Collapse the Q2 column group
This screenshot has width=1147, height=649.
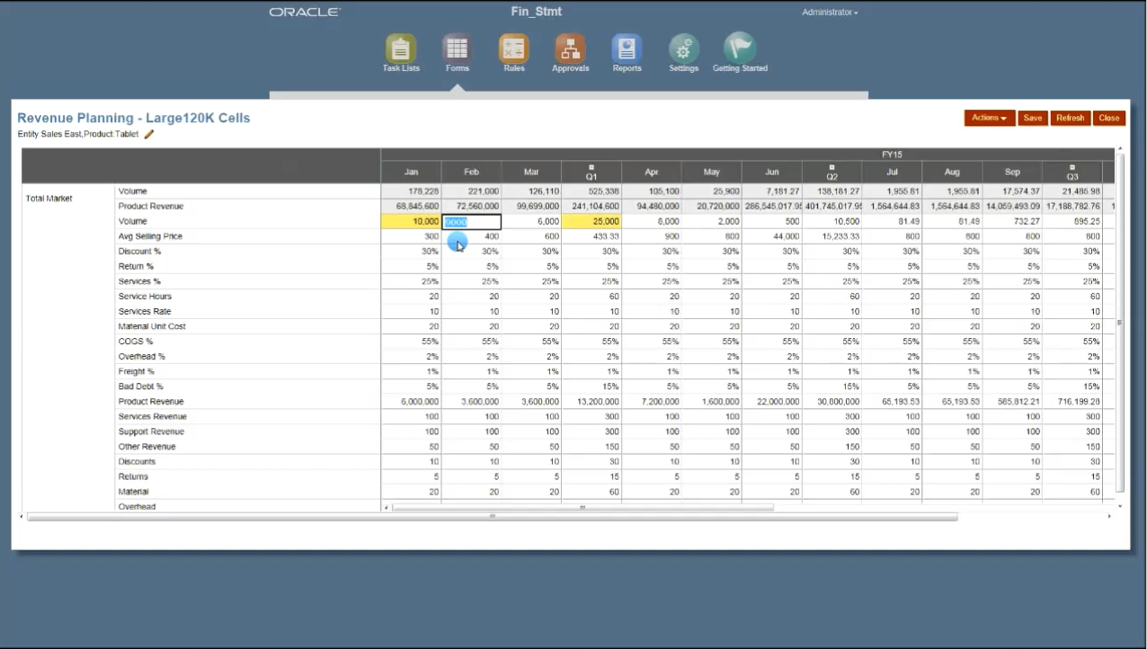(831, 167)
